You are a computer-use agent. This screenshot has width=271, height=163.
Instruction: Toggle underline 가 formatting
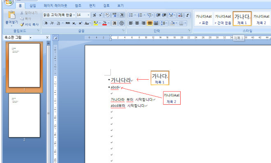pyautogui.click(x=58, y=23)
